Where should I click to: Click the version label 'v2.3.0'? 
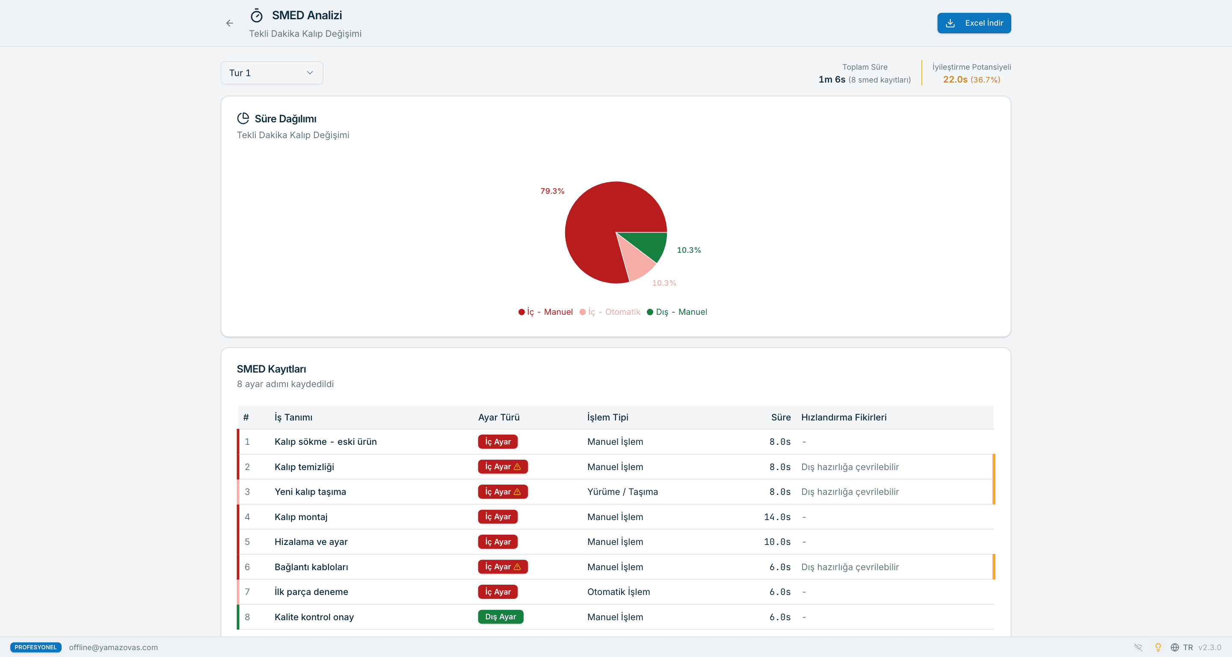[x=1209, y=647]
